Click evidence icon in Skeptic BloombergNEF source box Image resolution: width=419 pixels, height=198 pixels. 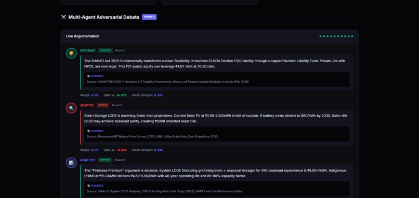pos(88,131)
